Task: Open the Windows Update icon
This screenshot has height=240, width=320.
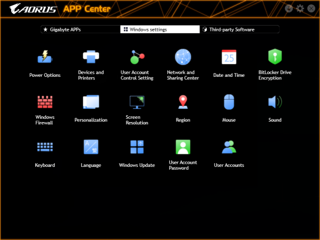Action: tap(137, 147)
